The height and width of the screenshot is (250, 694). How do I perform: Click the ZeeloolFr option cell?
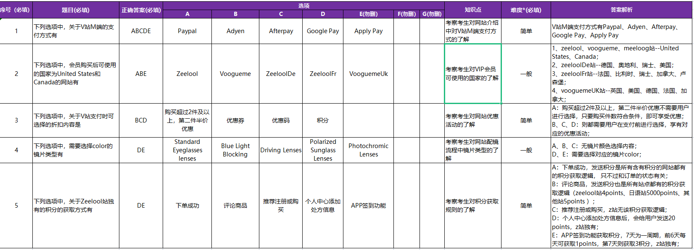point(323,74)
